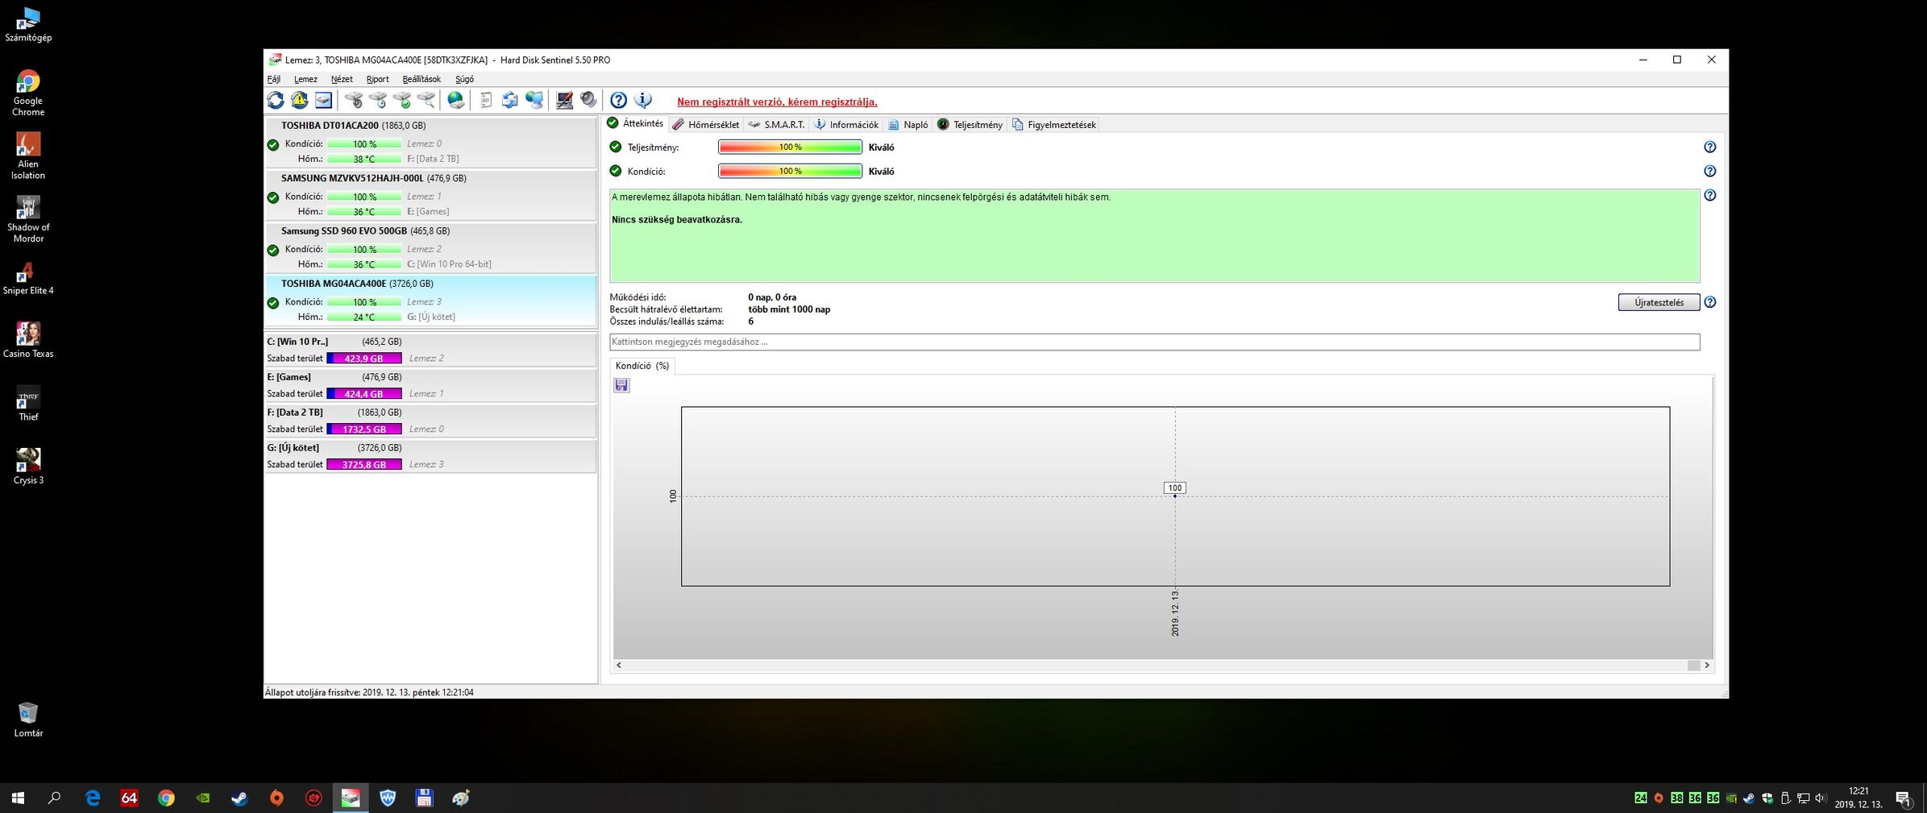1927x813 pixels.
Task: Click the save chart floppy icon
Action: [621, 385]
